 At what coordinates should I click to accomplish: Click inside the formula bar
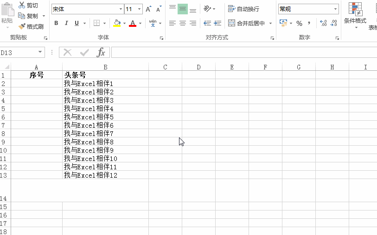(244, 52)
